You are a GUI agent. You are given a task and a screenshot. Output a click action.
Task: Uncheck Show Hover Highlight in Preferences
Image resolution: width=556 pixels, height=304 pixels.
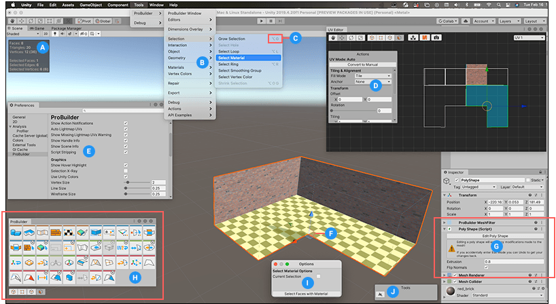click(x=126, y=165)
